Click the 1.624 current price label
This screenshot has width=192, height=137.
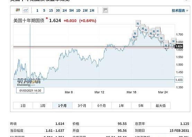179,46
